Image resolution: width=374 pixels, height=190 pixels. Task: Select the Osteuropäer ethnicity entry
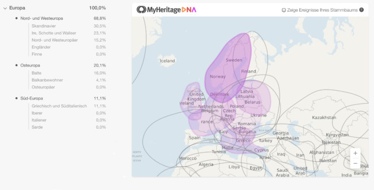69,87
